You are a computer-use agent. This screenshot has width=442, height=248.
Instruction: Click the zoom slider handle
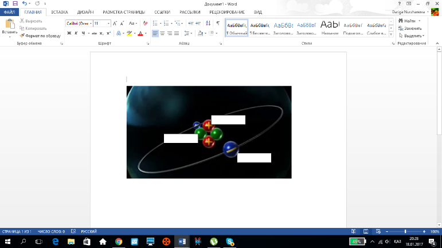[x=405, y=231]
